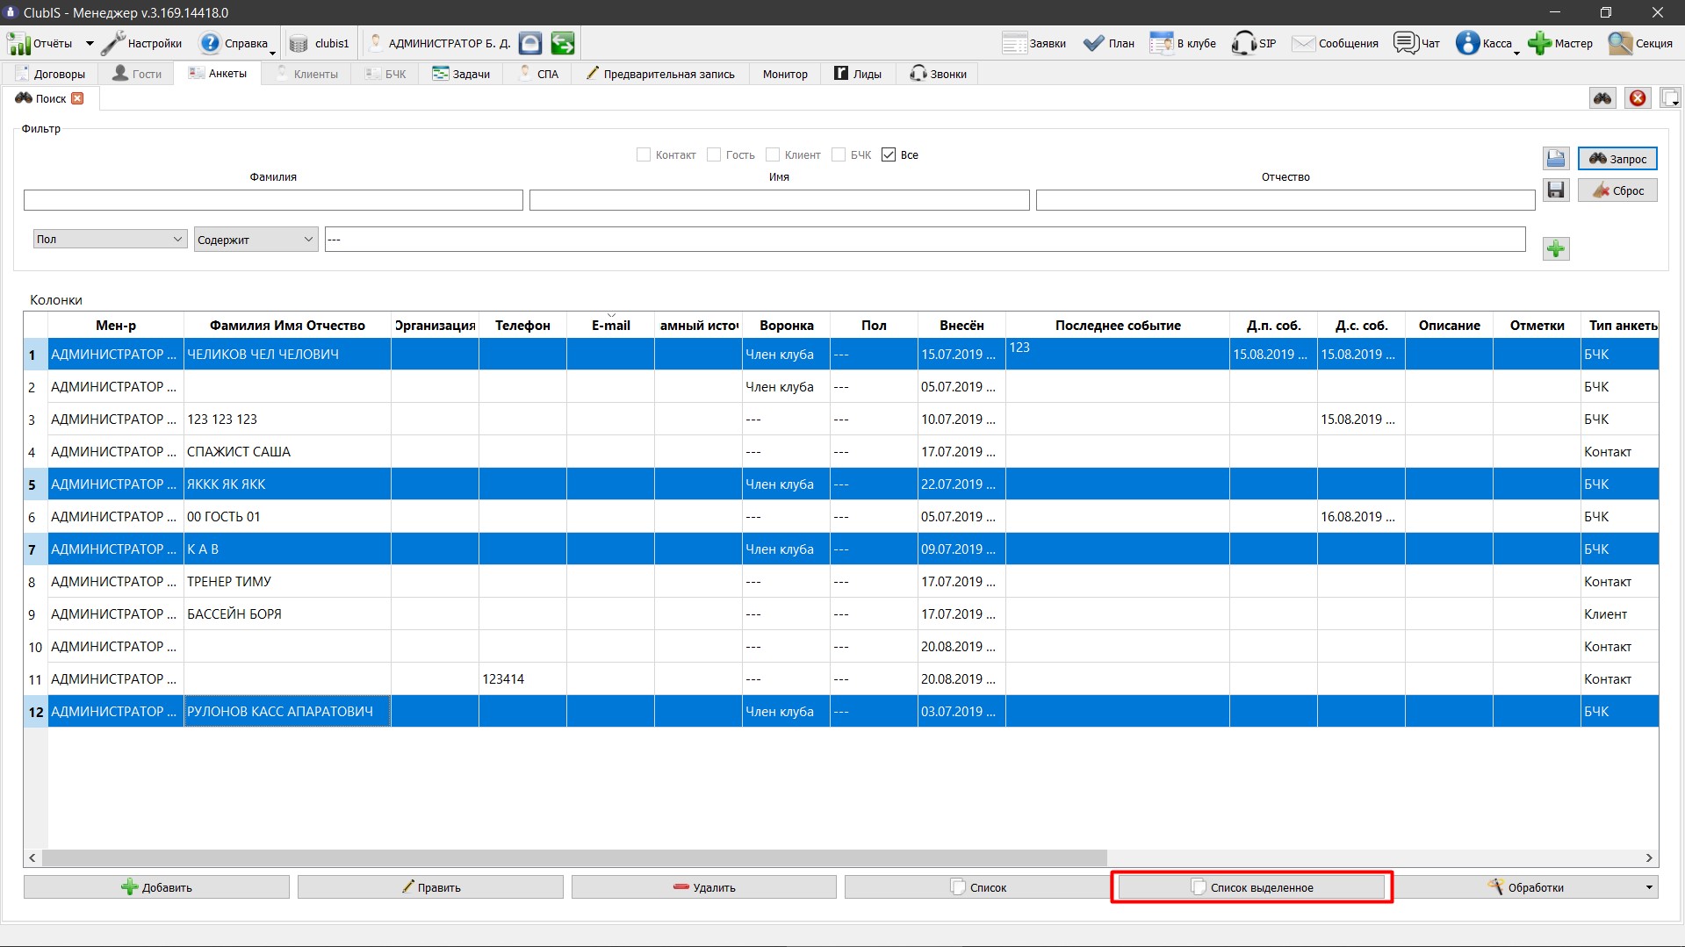1685x947 pixels.
Task: Open the Сообщения envelope icon
Action: coord(1303,43)
